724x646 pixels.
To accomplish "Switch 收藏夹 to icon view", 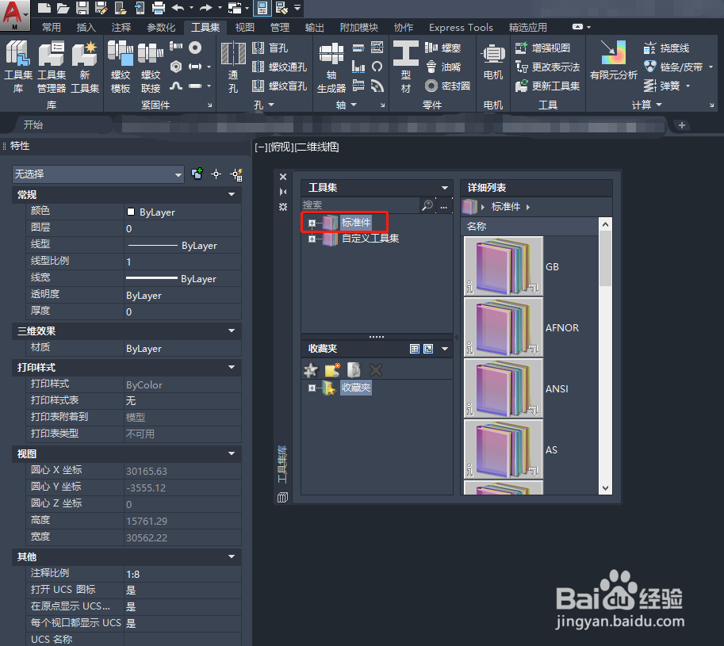I will pyautogui.click(x=428, y=349).
